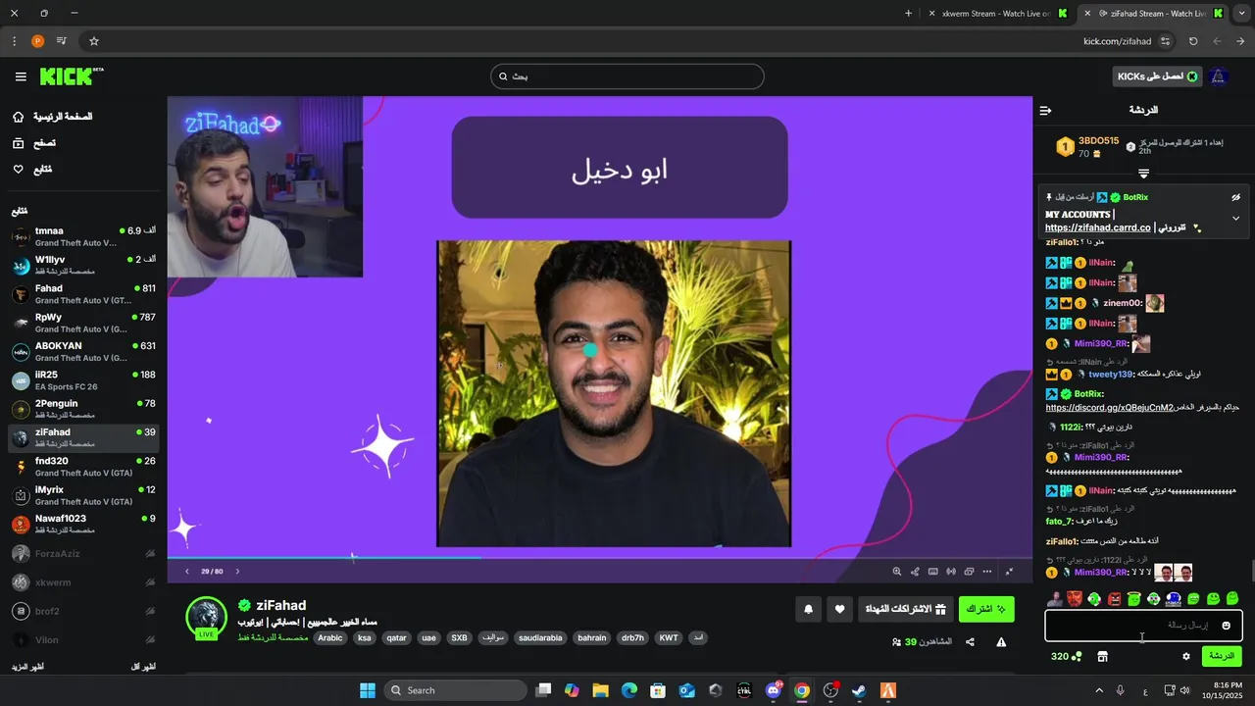The image size is (1255, 706).
Task: Select the RpWy channel in the sidebar
Action: tap(83, 323)
